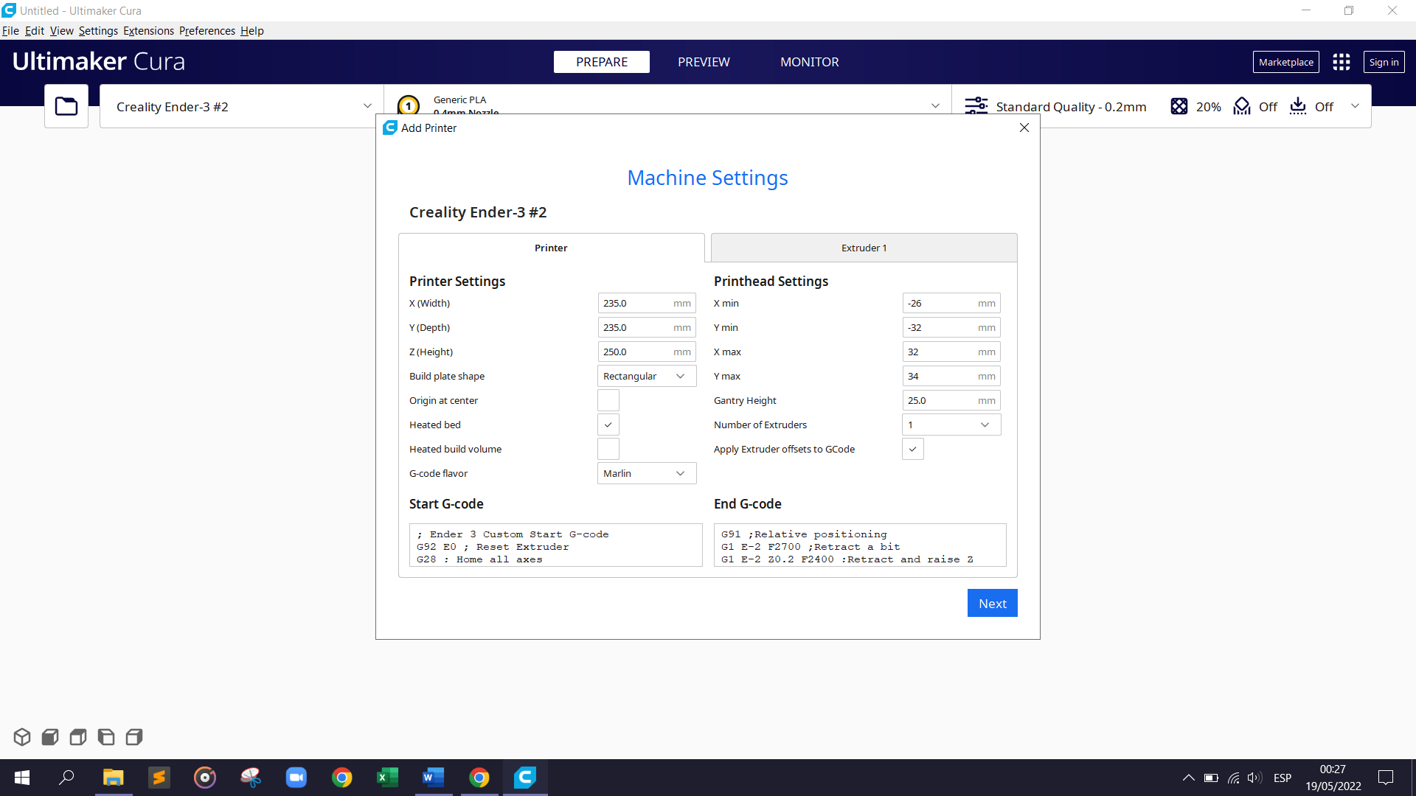Screen dimensions: 1416x796
Task: Toggle Origin at center checkbox
Action: click(608, 400)
